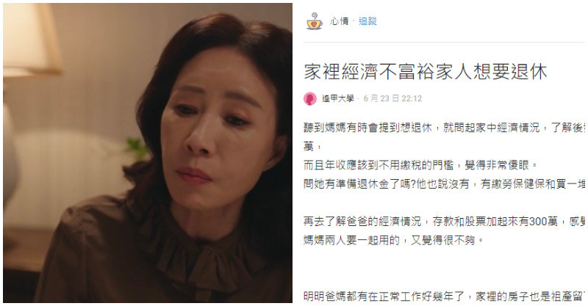Follow the board via 追蹤 link
The height and width of the screenshot is (306, 588).
click(367, 21)
